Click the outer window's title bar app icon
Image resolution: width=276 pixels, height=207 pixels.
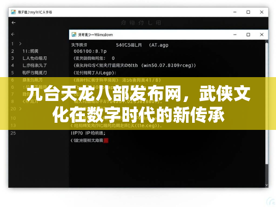13,12
